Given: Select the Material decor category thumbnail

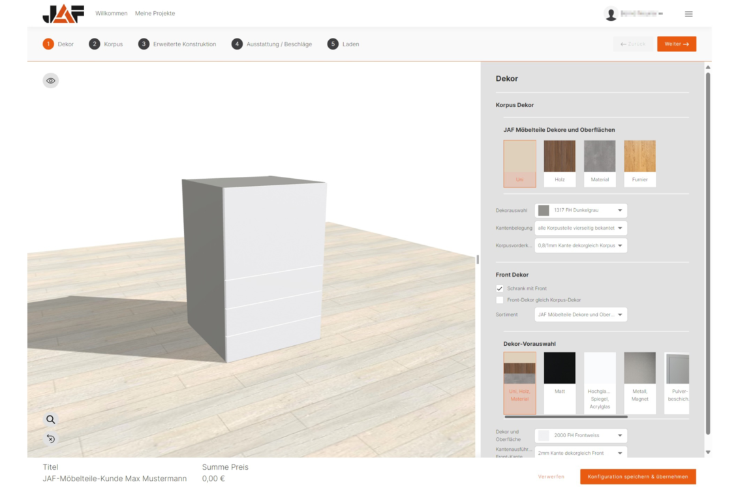Looking at the screenshot, I should point(600,163).
